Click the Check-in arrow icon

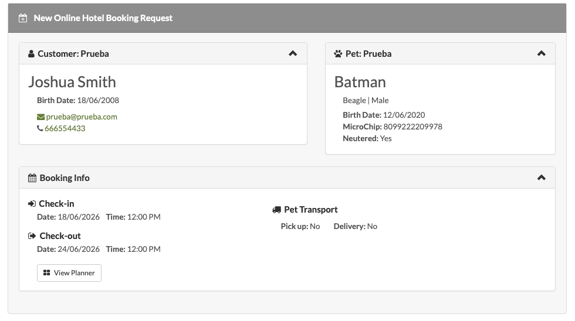[32, 203]
